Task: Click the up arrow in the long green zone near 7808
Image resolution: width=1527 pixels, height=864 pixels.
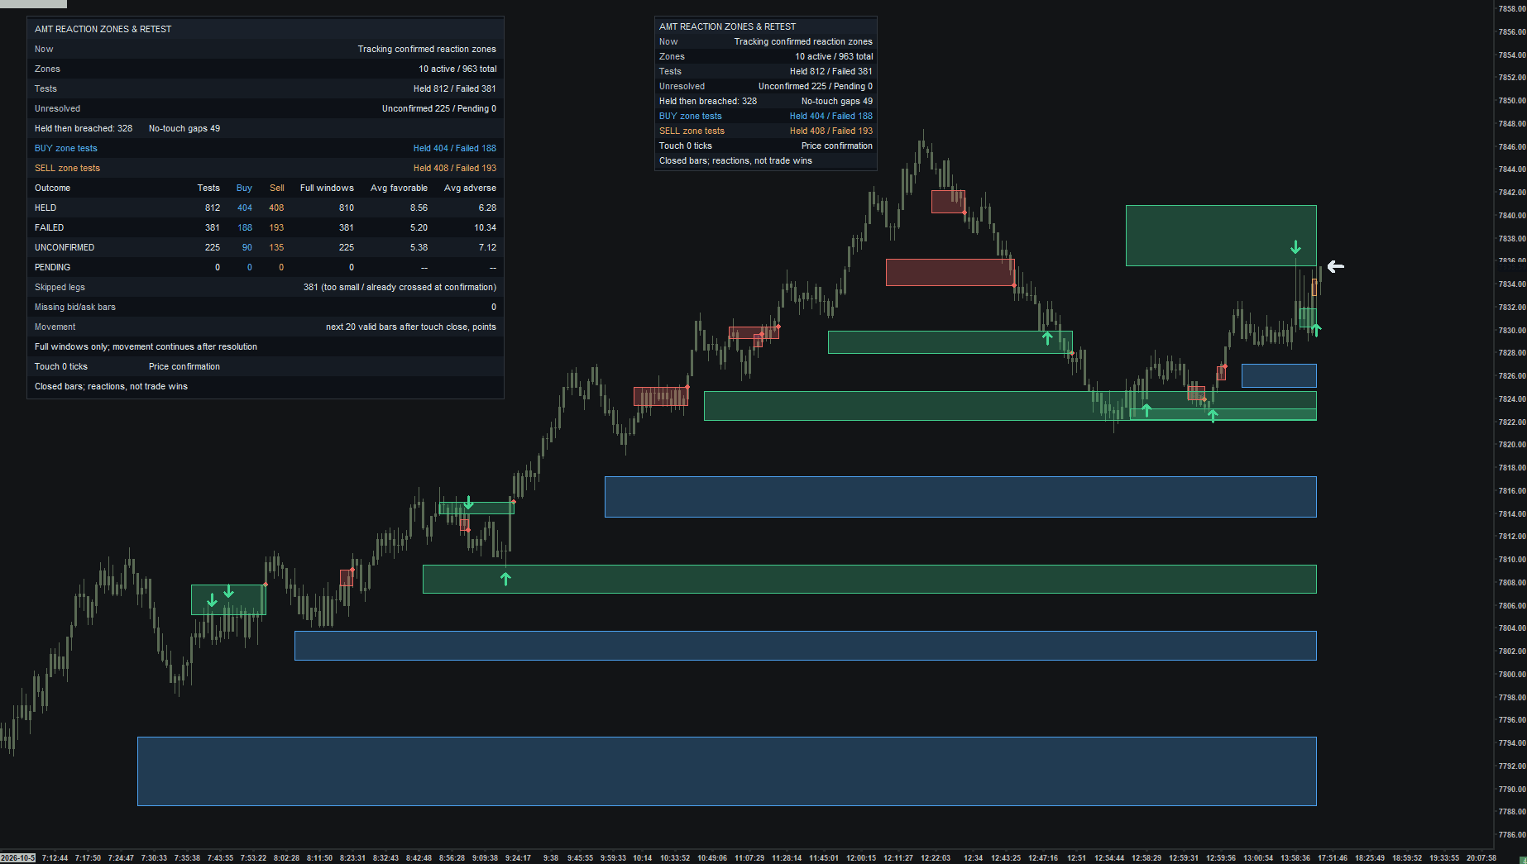Action: [x=505, y=579]
